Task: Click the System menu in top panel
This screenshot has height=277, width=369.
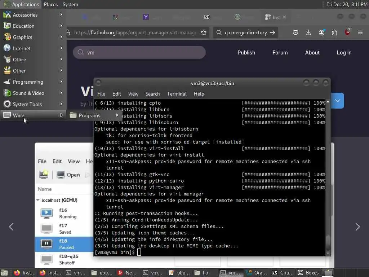Action: click(x=70, y=4)
